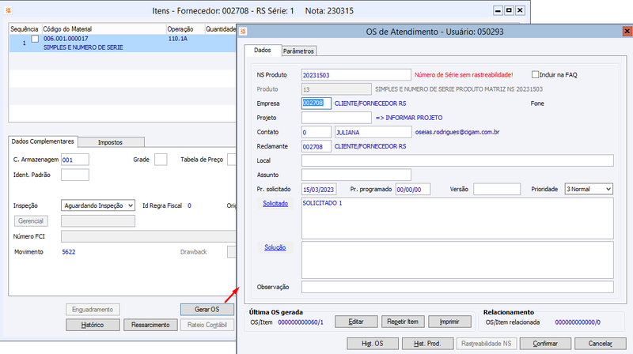Screen dimensions: 633x354
Task: Close the Itens window
Action: point(521,10)
